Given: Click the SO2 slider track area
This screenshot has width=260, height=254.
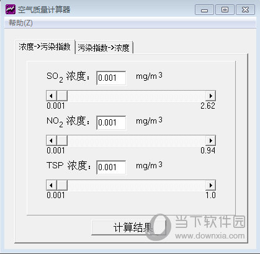Looking at the screenshot, I should tap(137, 96).
